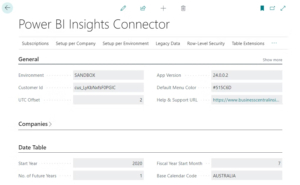Show more actions via the ellipsis
Image resolution: width=300 pixels, height=185 pixels.
(274, 43)
